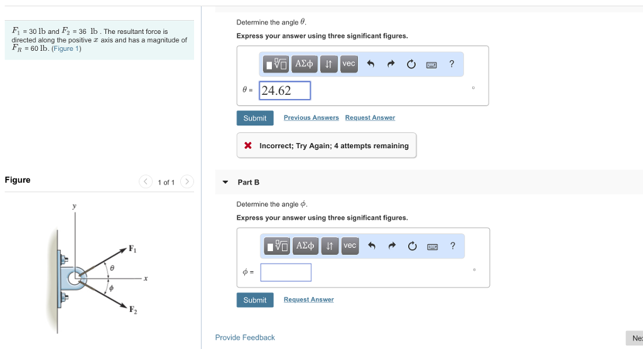Submit the theta answer 24.62
This screenshot has height=349, width=643.
[254, 118]
